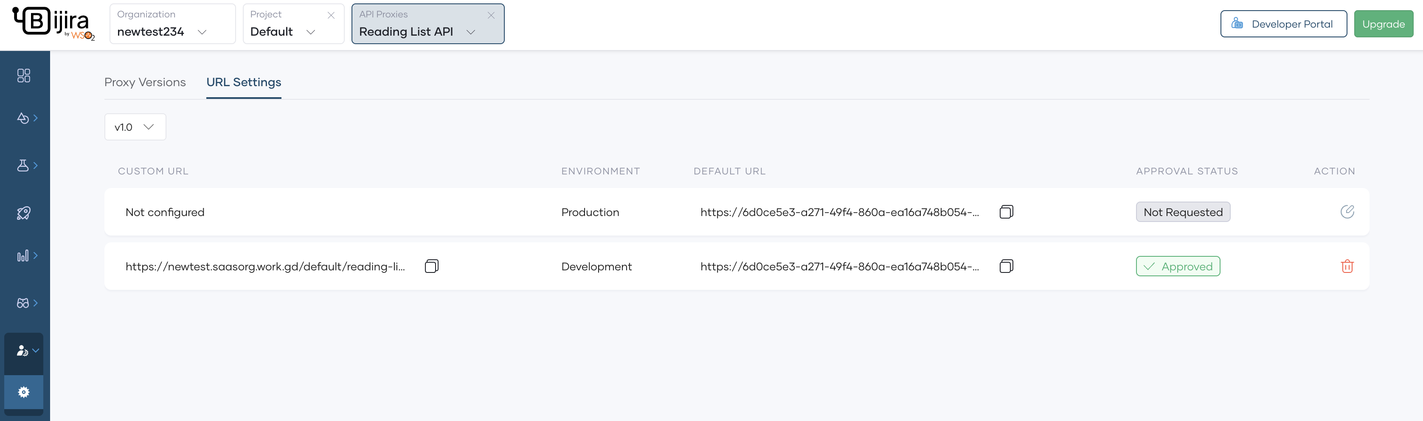This screenshot has height=421, width=1423.
Task: Open the Observe bar chart icon in sidebar
Action: pyautogui.click(x=23, y=256)
